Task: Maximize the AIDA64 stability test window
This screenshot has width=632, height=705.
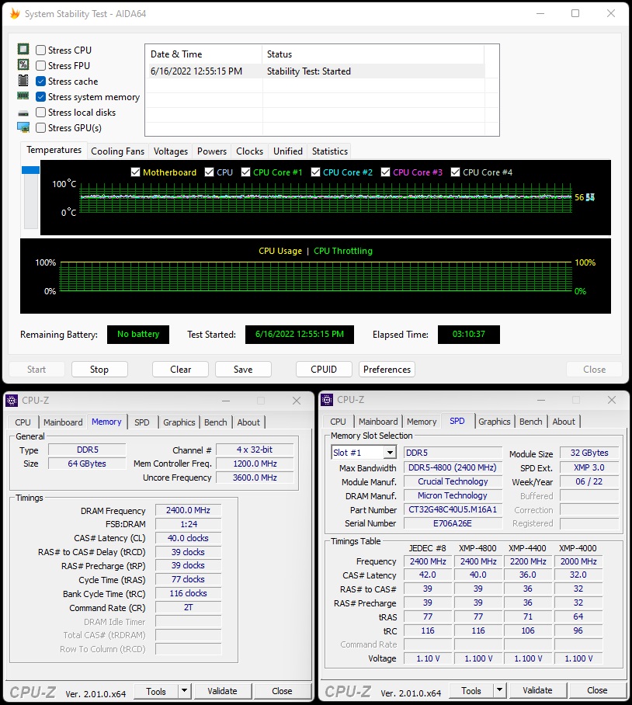Action: [x=575, y=13]
